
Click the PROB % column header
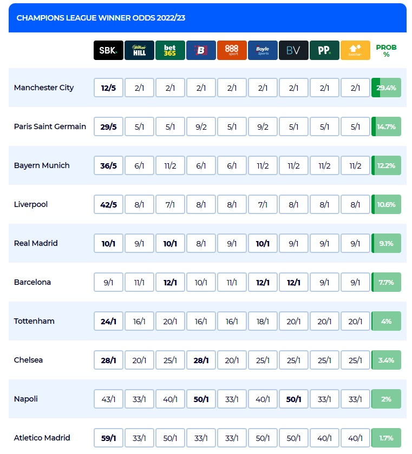(x=386, y=51)
